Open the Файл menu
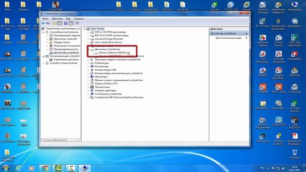This screenshot has width=306, height=172. pyautogui.click(x=45, y=19)
